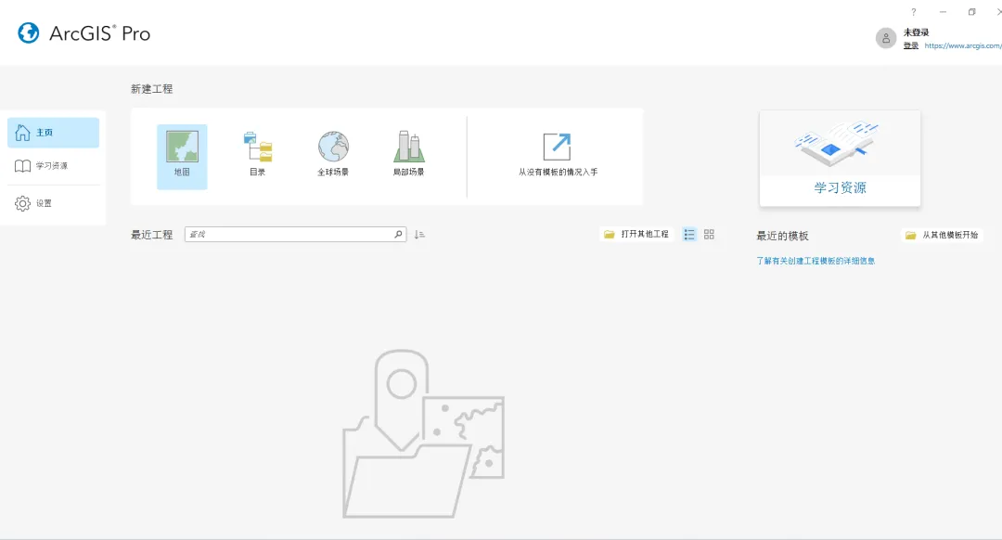Click the user account avatar icon
The image size is (1002, 540).
tap(886, 38)
